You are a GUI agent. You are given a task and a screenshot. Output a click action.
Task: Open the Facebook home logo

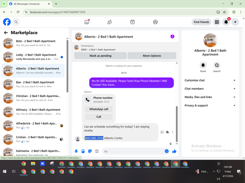click(7, 22)
